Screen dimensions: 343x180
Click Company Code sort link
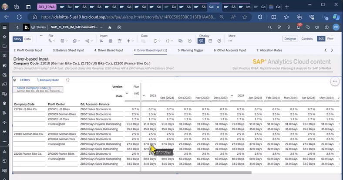point(48,80)
